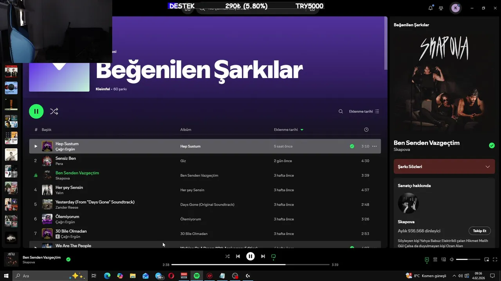Open the Skapova artist link under the title

tap(402, 149)
